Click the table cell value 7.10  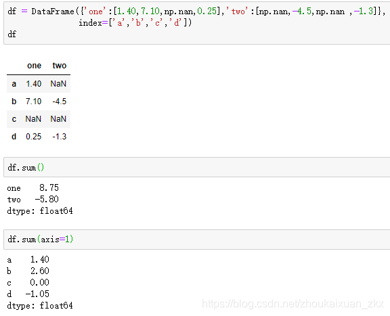point(34,101)
